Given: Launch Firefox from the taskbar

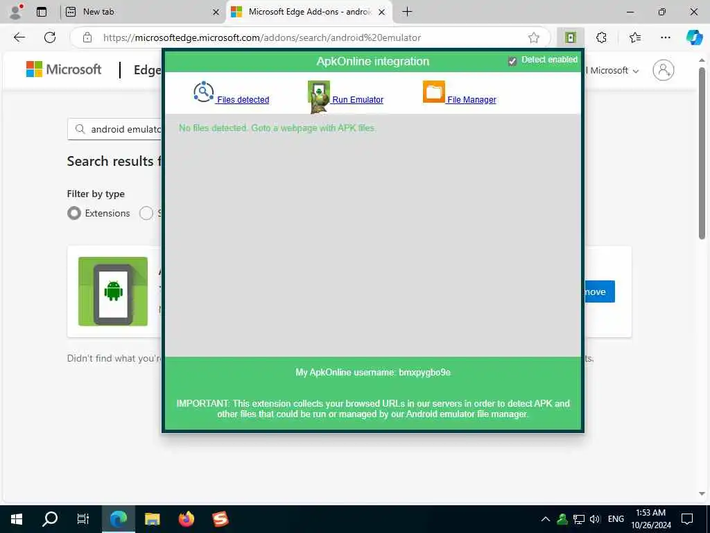Looking at the screenshot, I should point(186,519).
